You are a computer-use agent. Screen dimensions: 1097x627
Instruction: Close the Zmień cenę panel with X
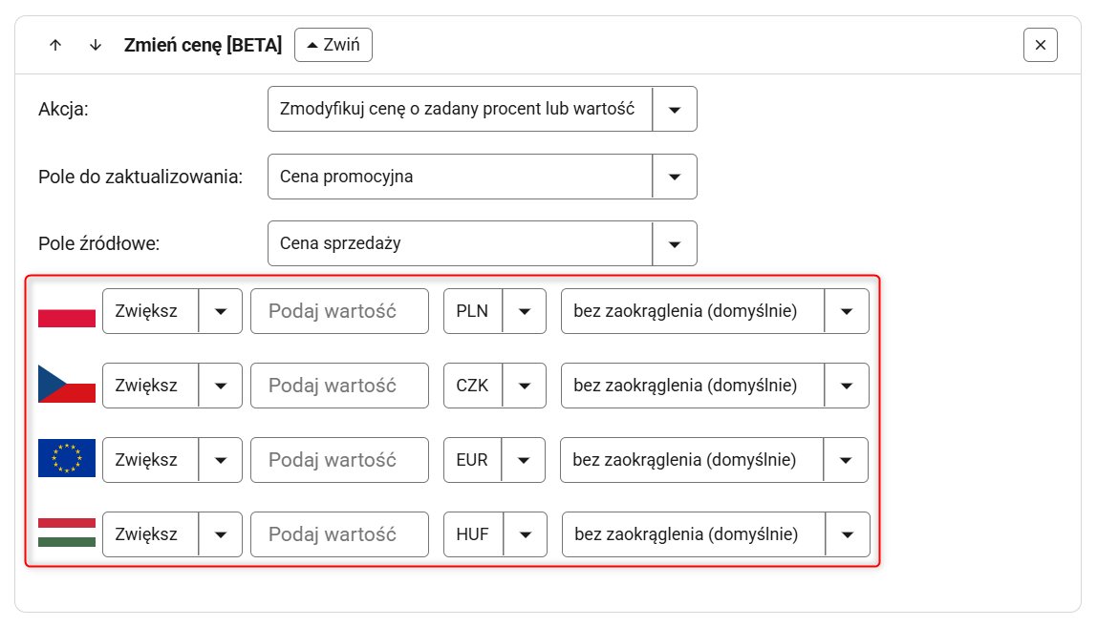(x=1040, y=45)
